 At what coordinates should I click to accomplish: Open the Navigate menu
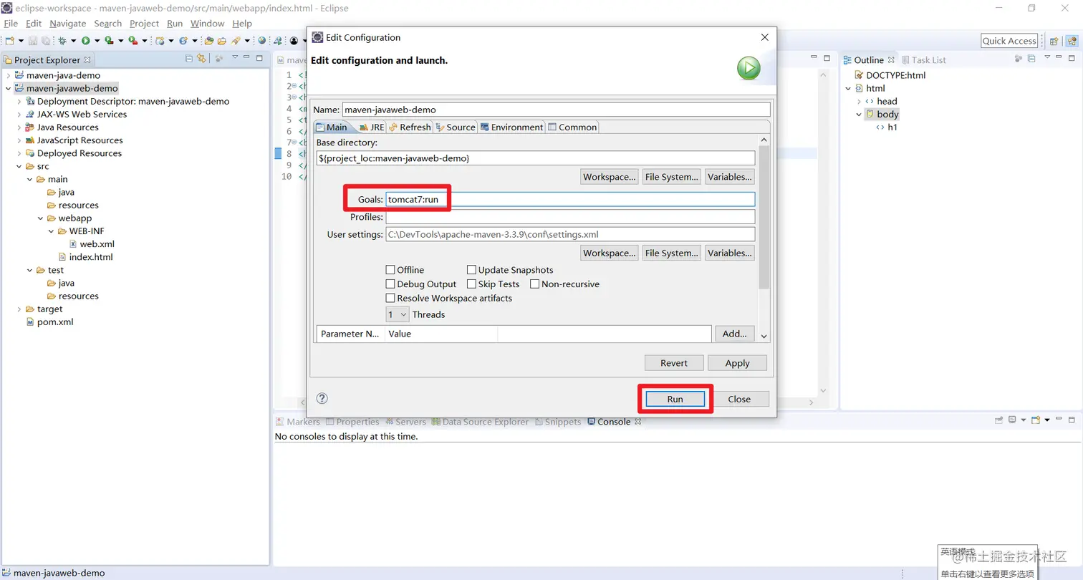click(67, 24)
